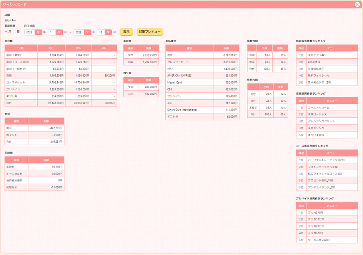Image resolution: width=363 pixels, height=255 pixels.
Task: Click the 美肌ケア（4P） ranking entry
Action: click(317, 55)
